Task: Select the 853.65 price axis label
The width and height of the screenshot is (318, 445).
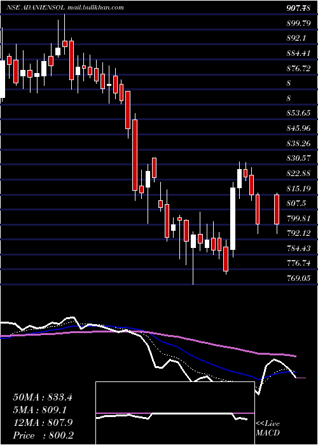Action: [x=298, y=113]
